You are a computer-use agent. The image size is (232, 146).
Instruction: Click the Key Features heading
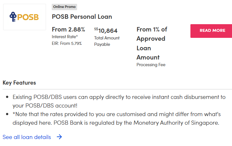click(x=19, y=83)
